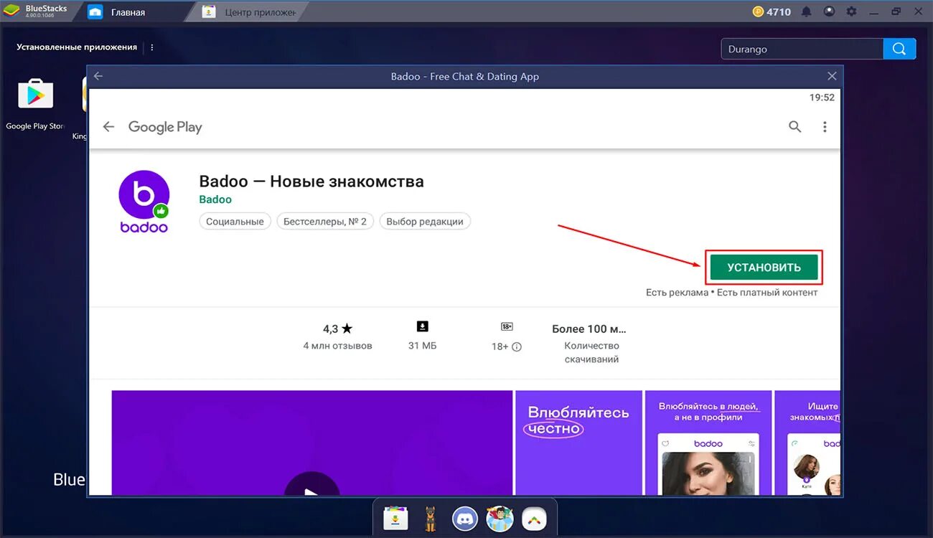Click the Более 100 м... downloads count

pos(589,329)
